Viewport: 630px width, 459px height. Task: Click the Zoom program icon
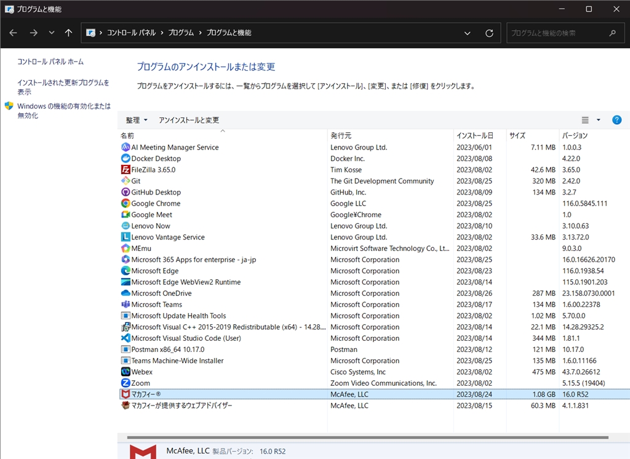click(x=126, y=383)
